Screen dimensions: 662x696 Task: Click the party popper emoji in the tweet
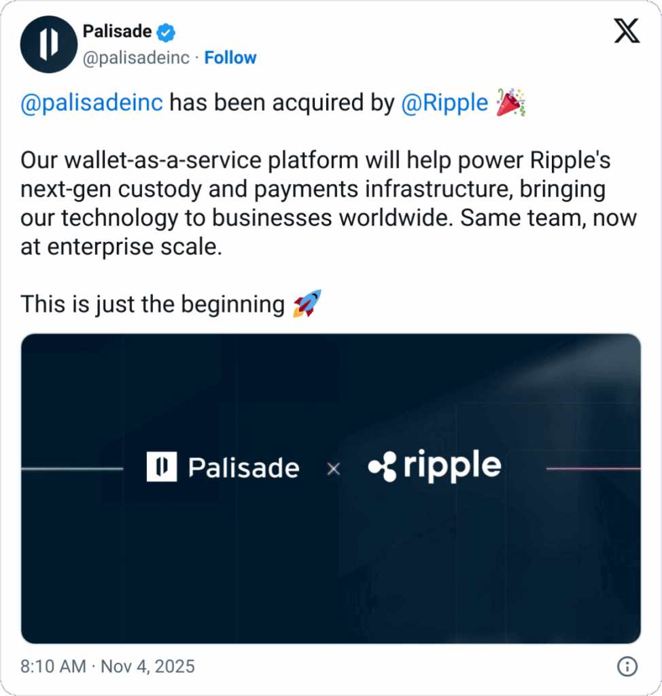(x=510, y=102)
